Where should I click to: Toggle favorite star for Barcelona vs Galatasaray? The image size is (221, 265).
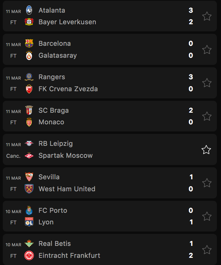click(207, 50)
